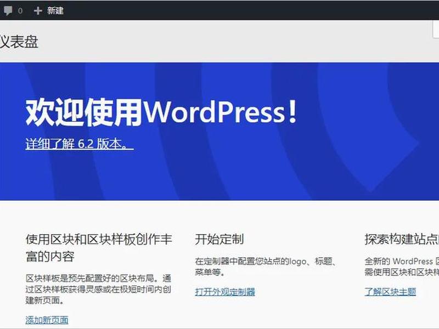Click the 仪表盘 page heading
This screenshot has width=439, height=329.
[x=19, y=42]
